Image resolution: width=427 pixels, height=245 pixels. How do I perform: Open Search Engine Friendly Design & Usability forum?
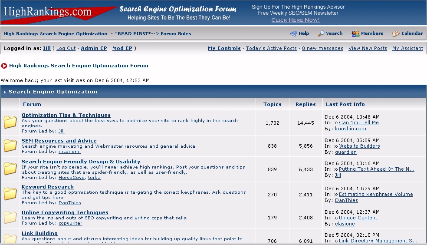(81, 162)
